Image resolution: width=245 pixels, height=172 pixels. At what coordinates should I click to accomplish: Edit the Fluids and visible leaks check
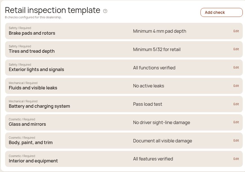coord(236,86)
